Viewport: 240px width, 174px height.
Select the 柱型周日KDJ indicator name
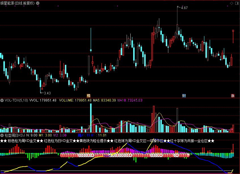click(15, 135)
